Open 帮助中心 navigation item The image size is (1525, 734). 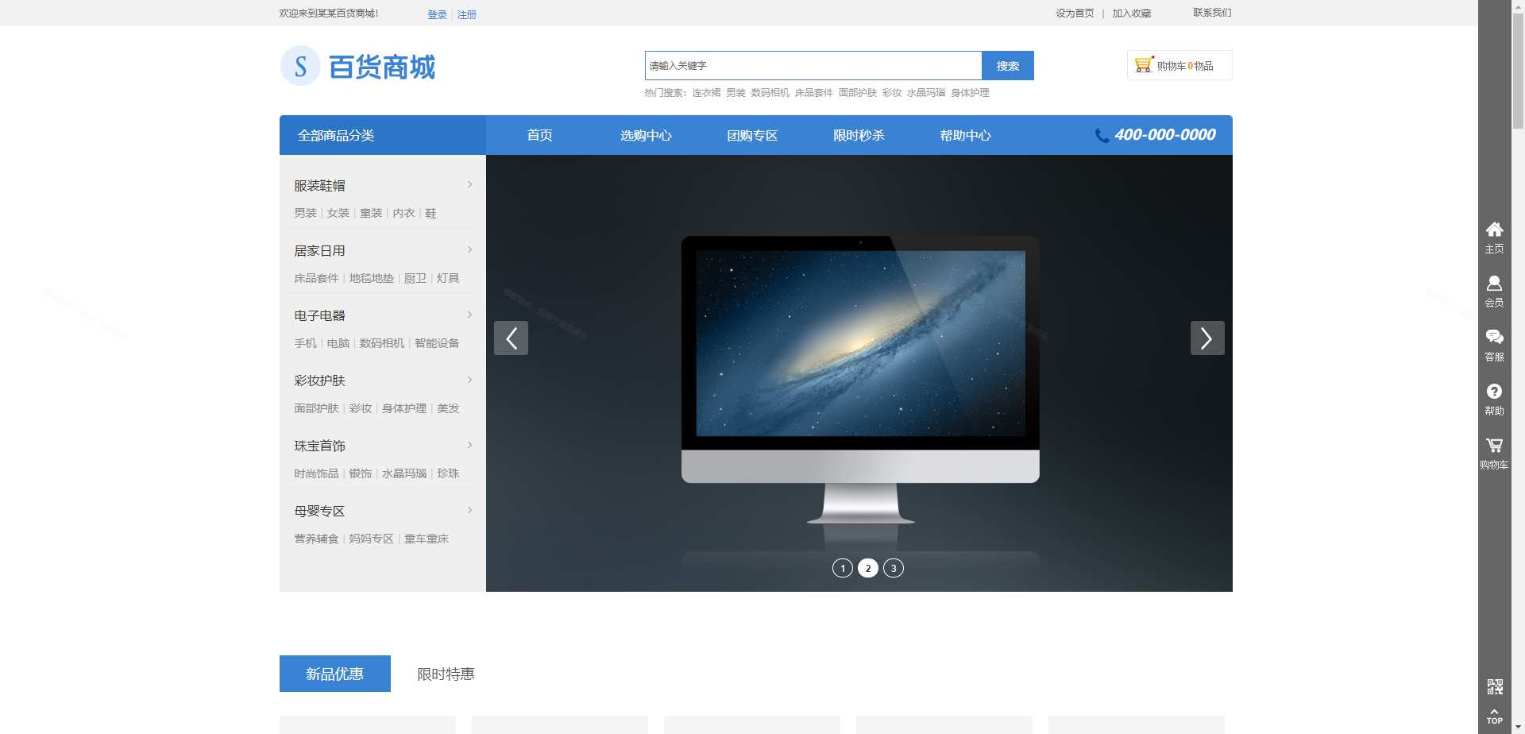(965, 135)
